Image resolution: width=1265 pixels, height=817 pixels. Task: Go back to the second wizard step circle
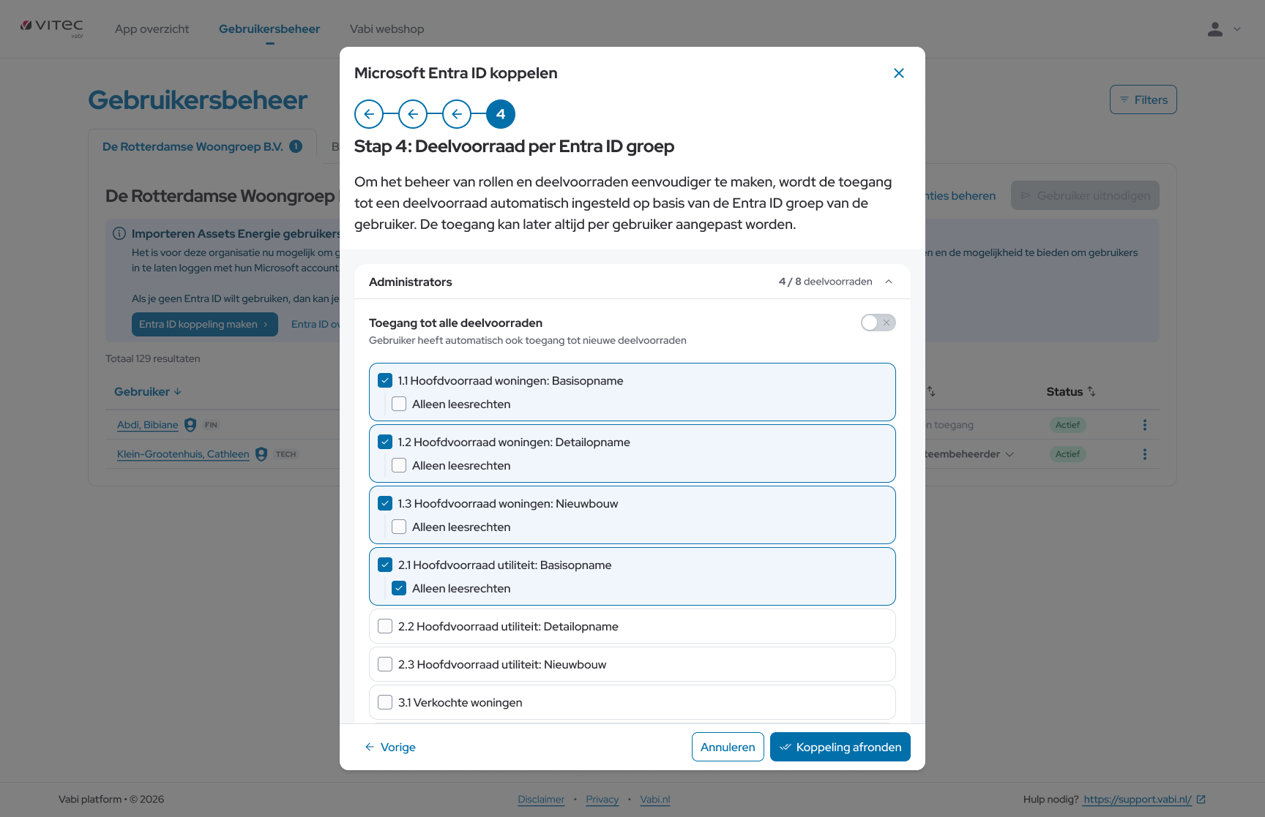pos(413,114)
